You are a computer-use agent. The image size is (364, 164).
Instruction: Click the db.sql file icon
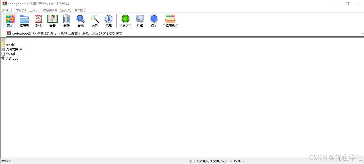[3, 54]
